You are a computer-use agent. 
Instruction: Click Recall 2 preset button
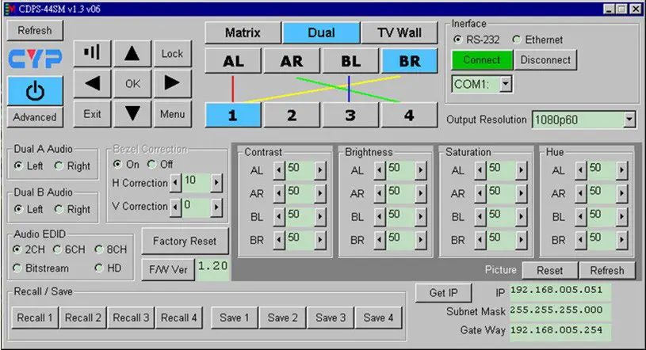coord(82,318)
